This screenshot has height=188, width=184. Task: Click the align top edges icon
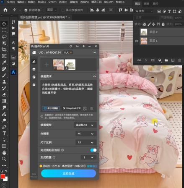tap(120, 10)
